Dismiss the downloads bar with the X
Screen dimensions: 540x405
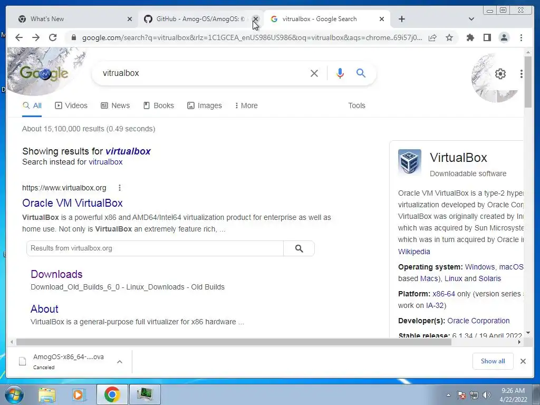[523, 361]
